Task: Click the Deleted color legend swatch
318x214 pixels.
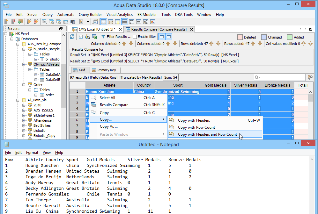Action: pos(240,37)
